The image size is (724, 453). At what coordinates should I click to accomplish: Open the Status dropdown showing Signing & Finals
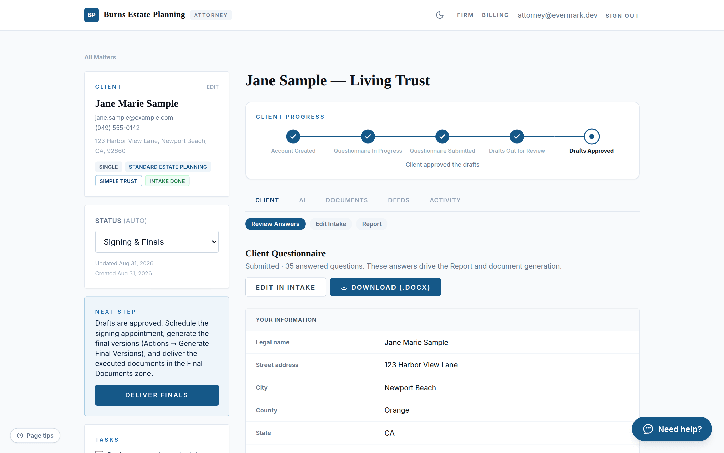tap(157, 242)
